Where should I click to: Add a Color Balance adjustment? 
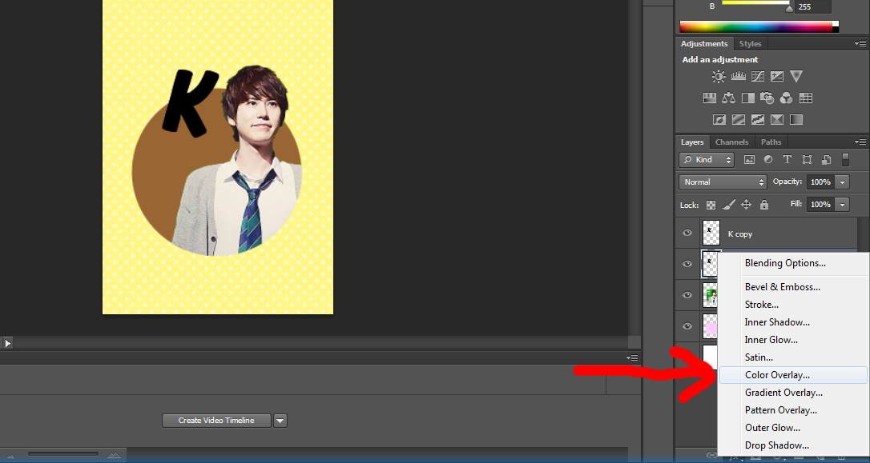pos(728,98)
